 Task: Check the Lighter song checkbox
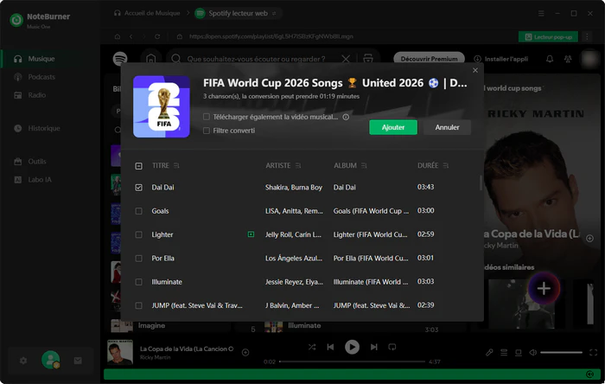click(x=139, y=234)
